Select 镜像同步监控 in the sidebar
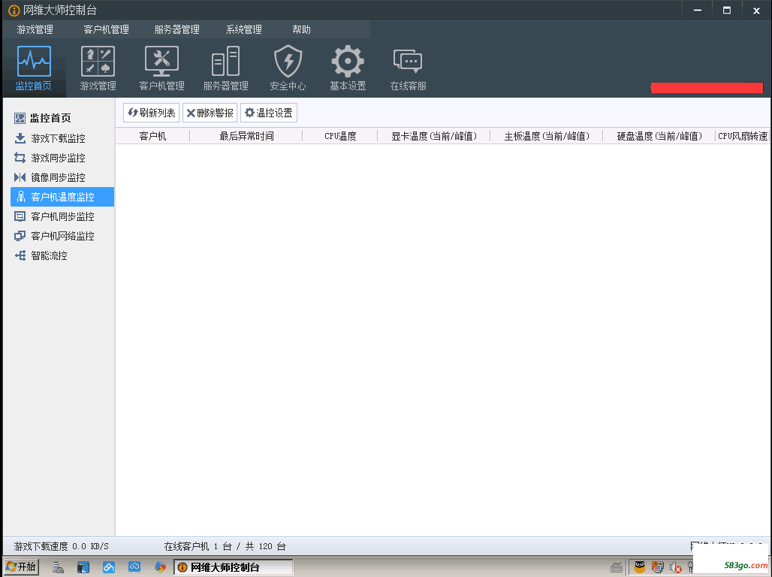The image size is (772, 577). point(50,177)
